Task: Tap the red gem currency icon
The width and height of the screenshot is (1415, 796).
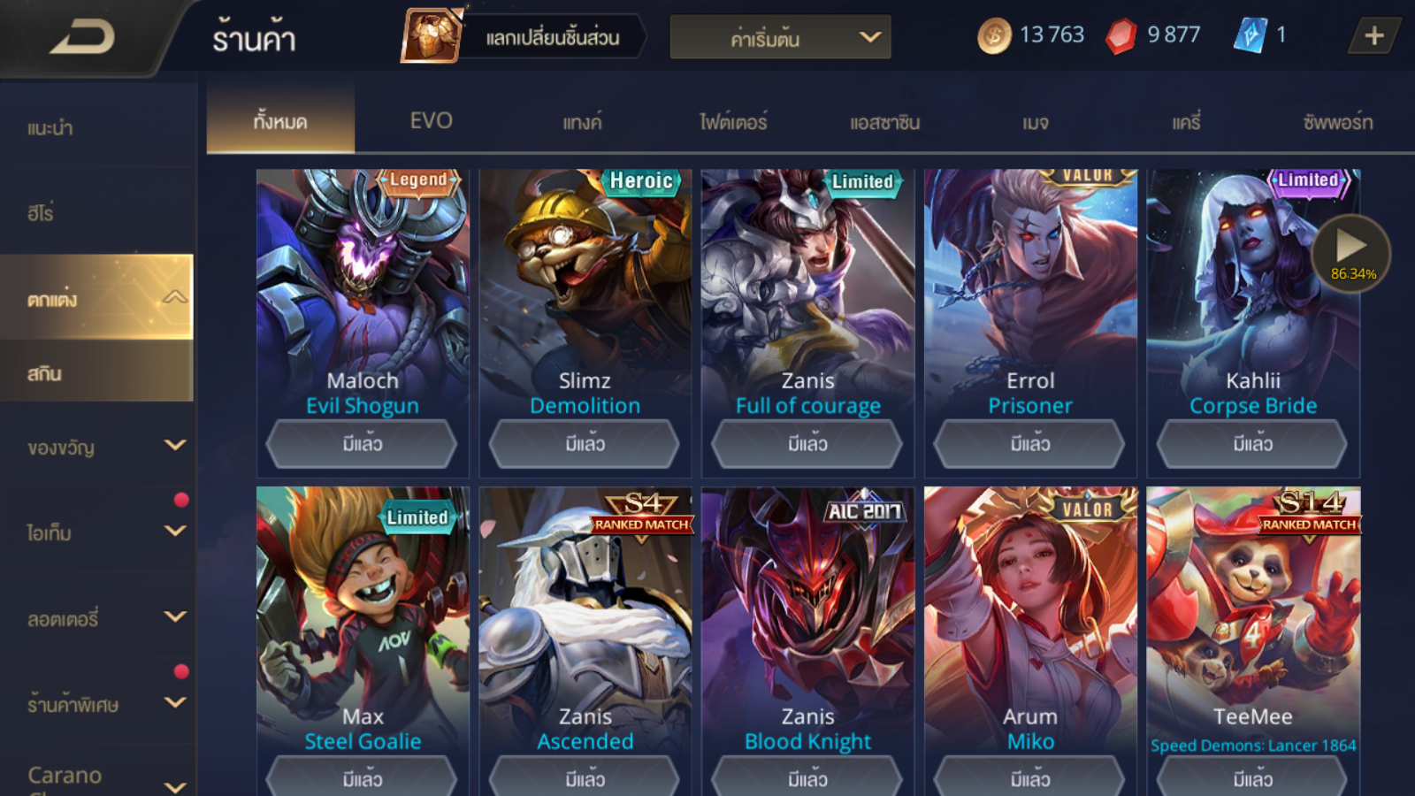Action: tap(1121, 36)
